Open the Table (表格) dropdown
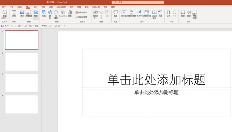 14,18
